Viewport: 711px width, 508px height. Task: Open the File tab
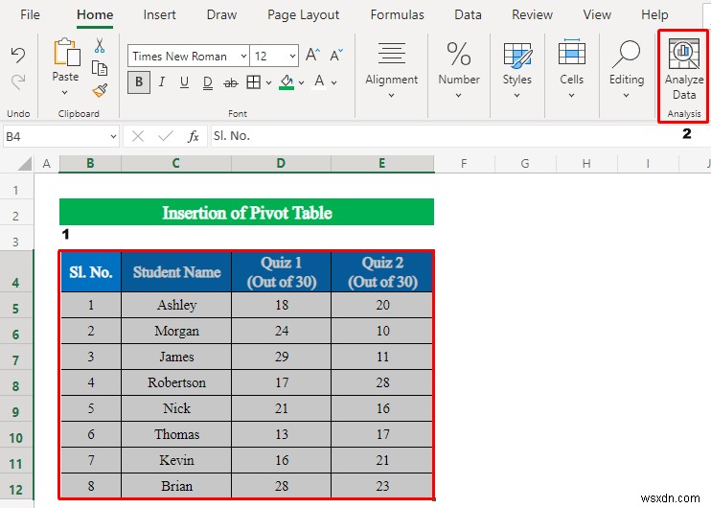30,14
